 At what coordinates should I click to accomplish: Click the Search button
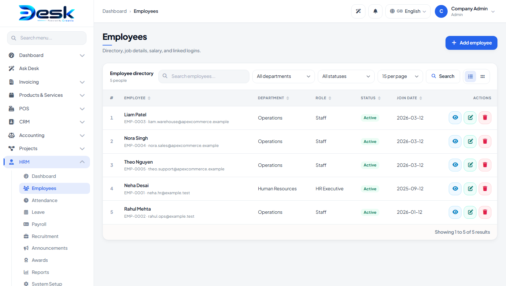click(443, 76)
